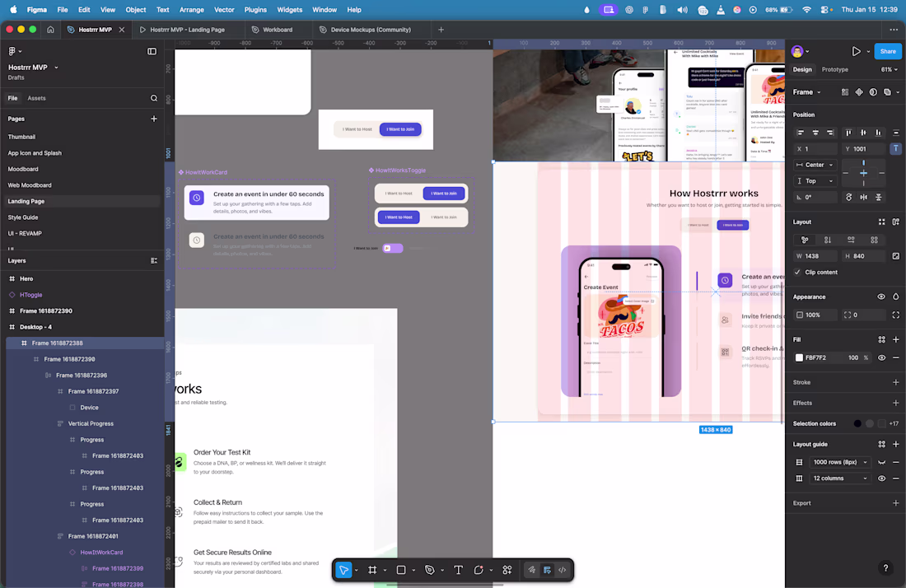906x588 pixels.
Task: Switch to Dev Mode code icon
Action: [x=563, y=570]
